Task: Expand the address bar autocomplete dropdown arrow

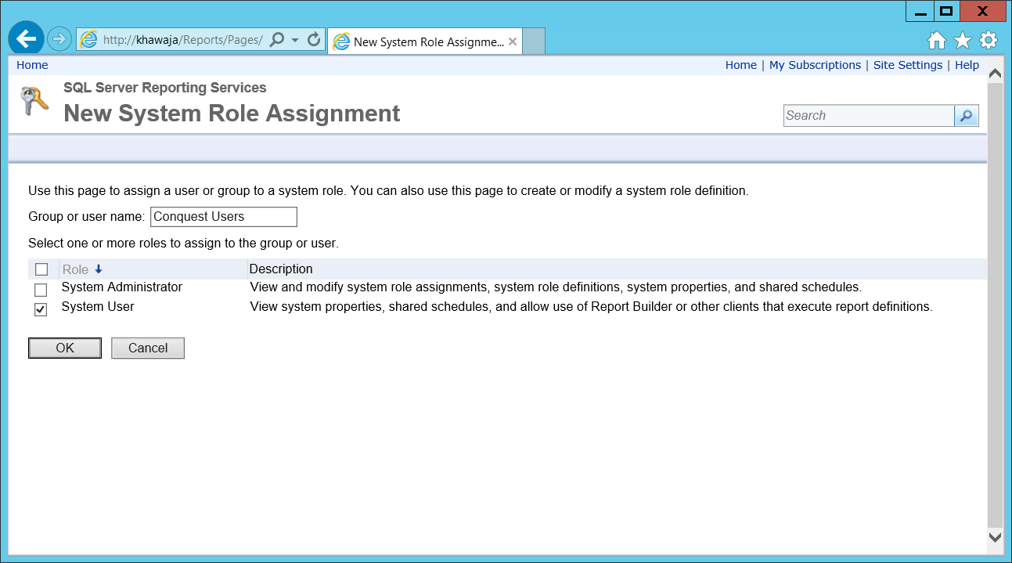Action: pos(295,39)
